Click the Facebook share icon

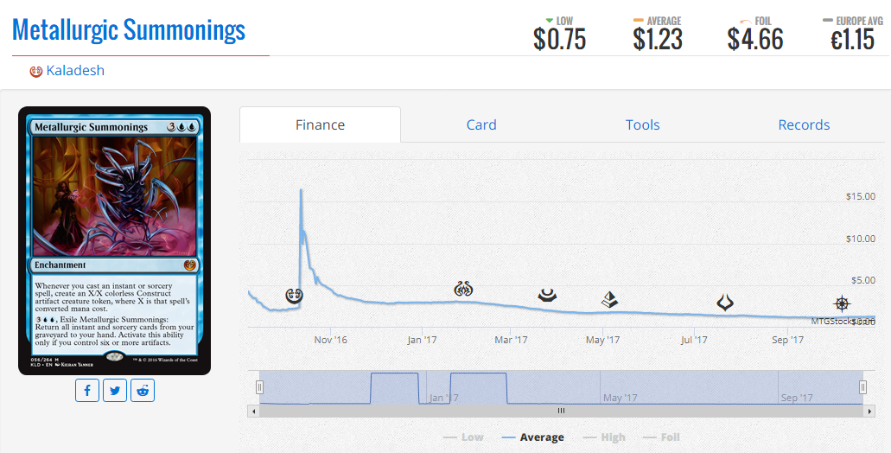(87, 391)
